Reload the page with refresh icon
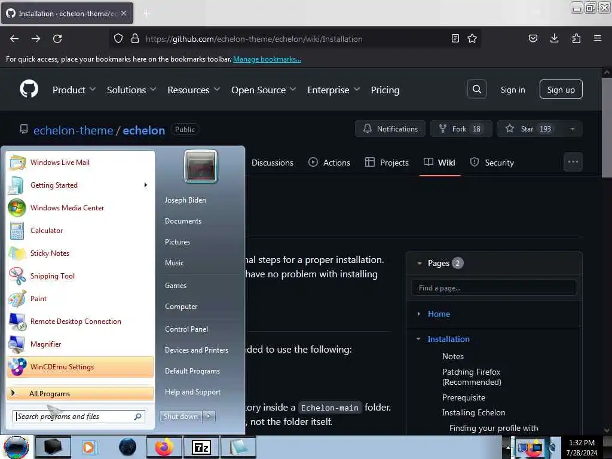612x459 pixels. click(x=57, y=39)
